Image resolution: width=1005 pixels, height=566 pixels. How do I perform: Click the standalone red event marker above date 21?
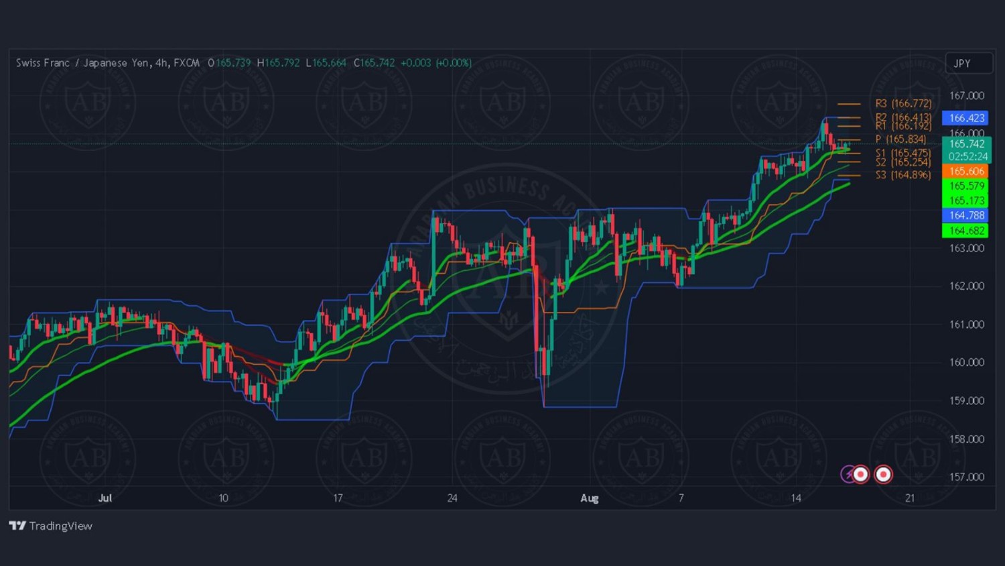pyautogui.click(x=884, y=475)
